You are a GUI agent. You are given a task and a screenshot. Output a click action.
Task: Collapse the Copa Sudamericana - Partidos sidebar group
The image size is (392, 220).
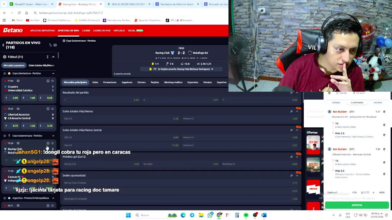point(53,136)
